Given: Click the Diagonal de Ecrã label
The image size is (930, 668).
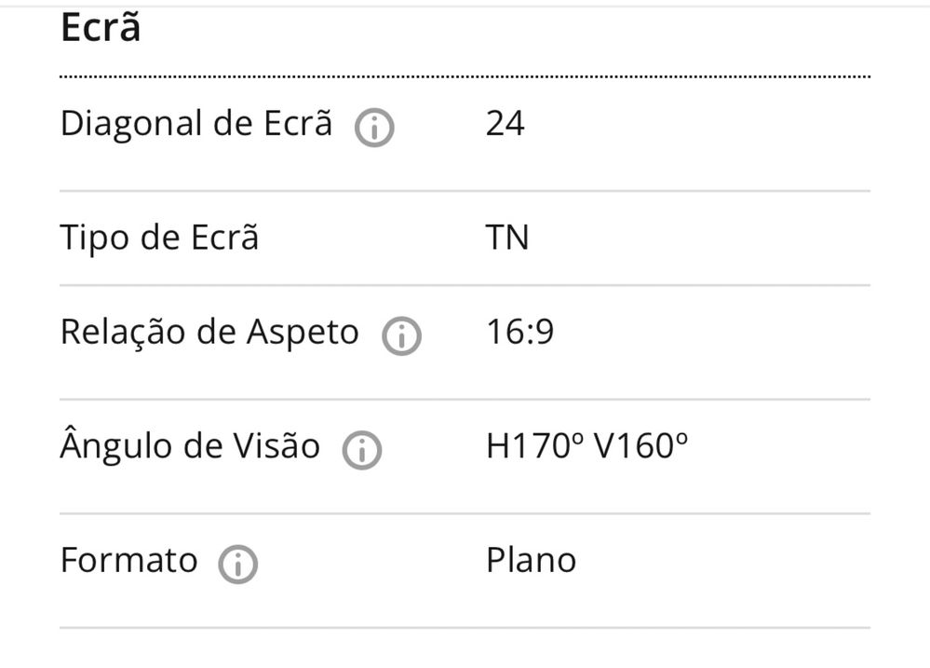Looking at the screenshot, I should coord(196,125).
